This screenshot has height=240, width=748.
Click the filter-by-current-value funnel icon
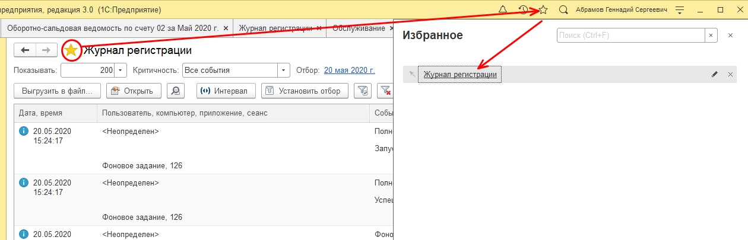(362, 91)
